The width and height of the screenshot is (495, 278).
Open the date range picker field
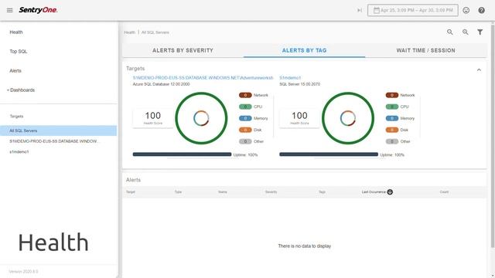click(412, 10)
